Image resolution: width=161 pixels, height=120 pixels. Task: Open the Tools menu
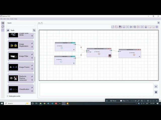(x=12, y=19)
